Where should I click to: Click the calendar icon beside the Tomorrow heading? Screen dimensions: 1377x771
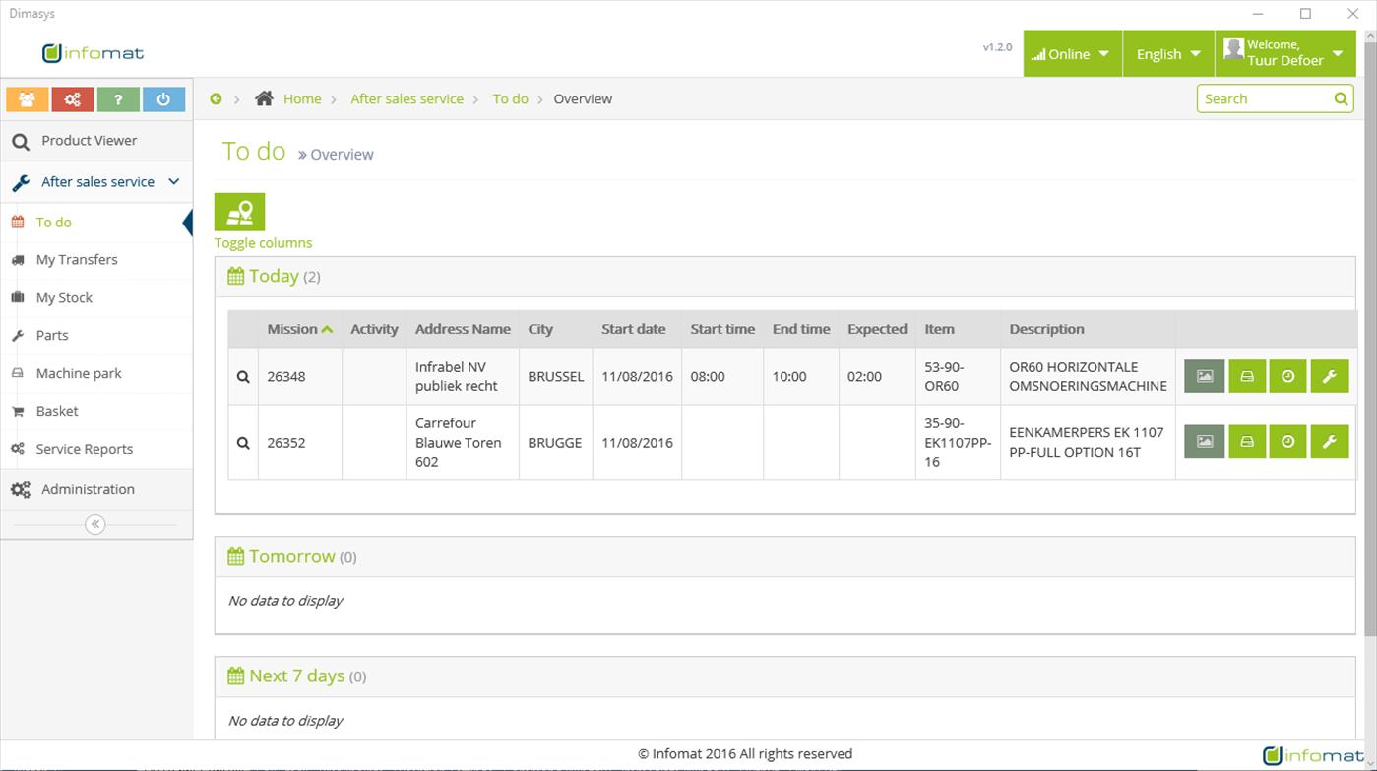235,557
